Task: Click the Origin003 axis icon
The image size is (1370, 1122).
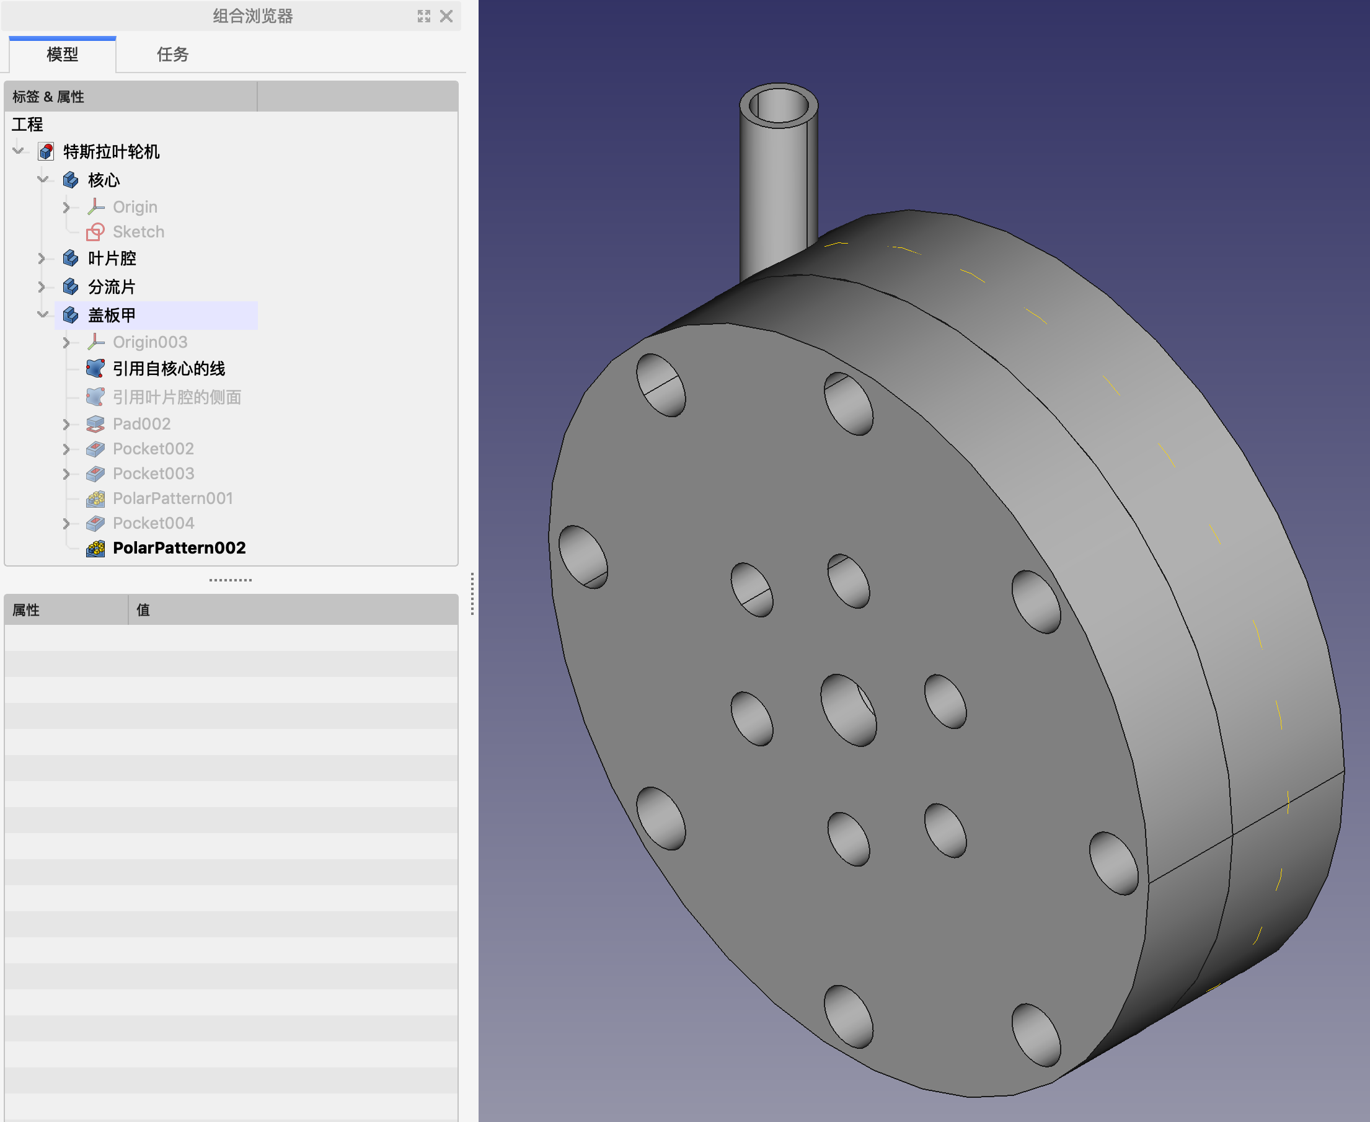Action: pos(95,342)
